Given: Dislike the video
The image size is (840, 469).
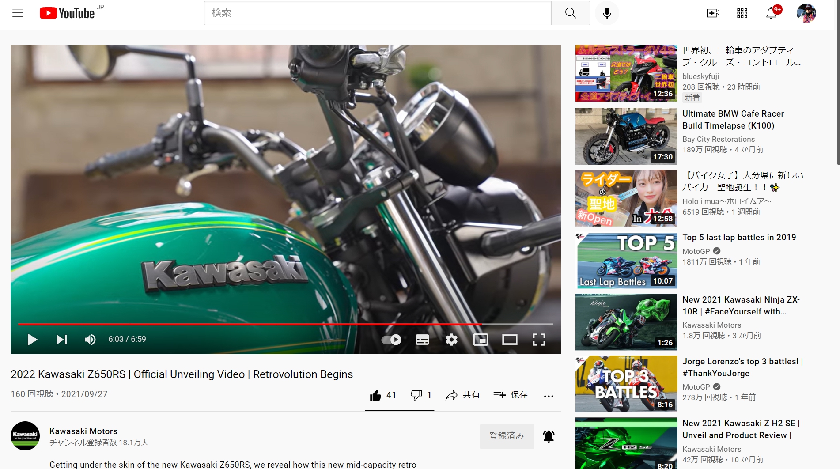Looking at the screenshot, I should (x=421, y=395).
